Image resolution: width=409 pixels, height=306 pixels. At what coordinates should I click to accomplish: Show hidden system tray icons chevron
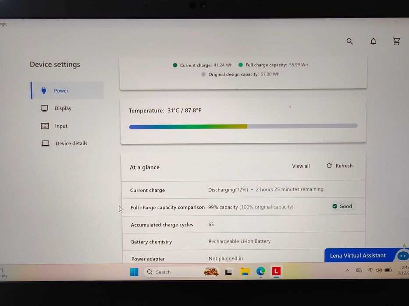[x=348, y=271]
